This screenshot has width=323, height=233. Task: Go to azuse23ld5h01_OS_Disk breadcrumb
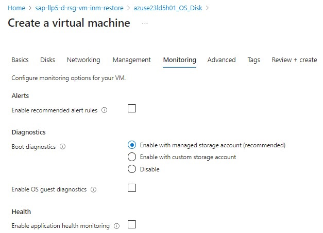coord(168,8)
